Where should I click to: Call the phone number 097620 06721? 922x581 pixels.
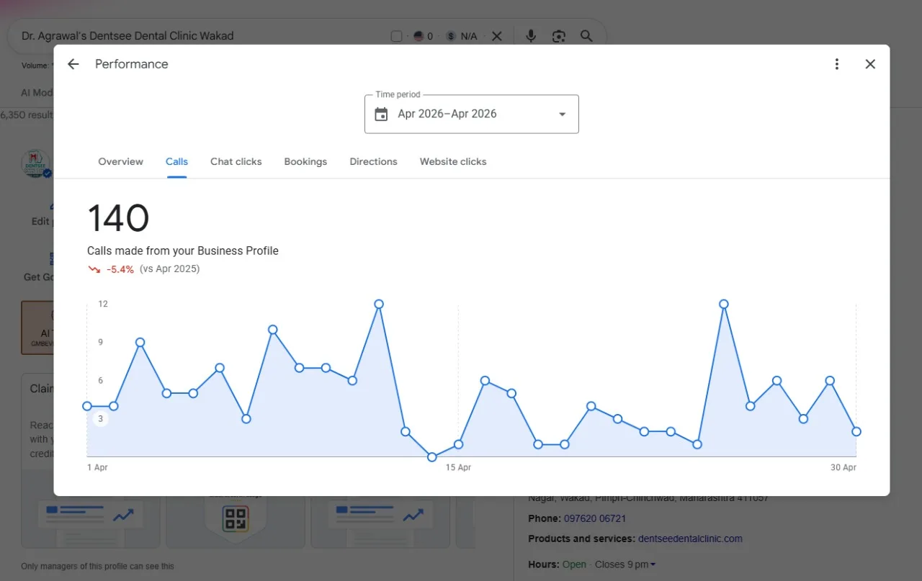pyautogui.click(x=595, y=518)
